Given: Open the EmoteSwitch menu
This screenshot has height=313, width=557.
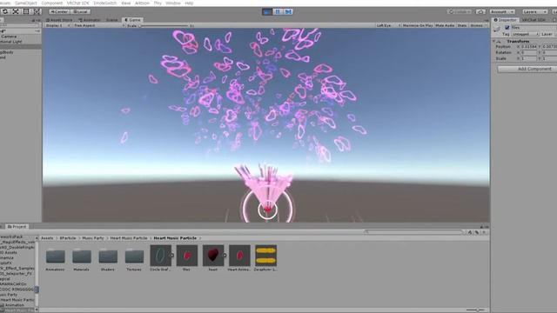Looking at the screenshot, I should point(105,3).
